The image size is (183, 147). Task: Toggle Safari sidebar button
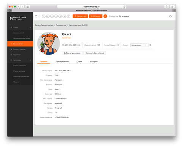28,6
